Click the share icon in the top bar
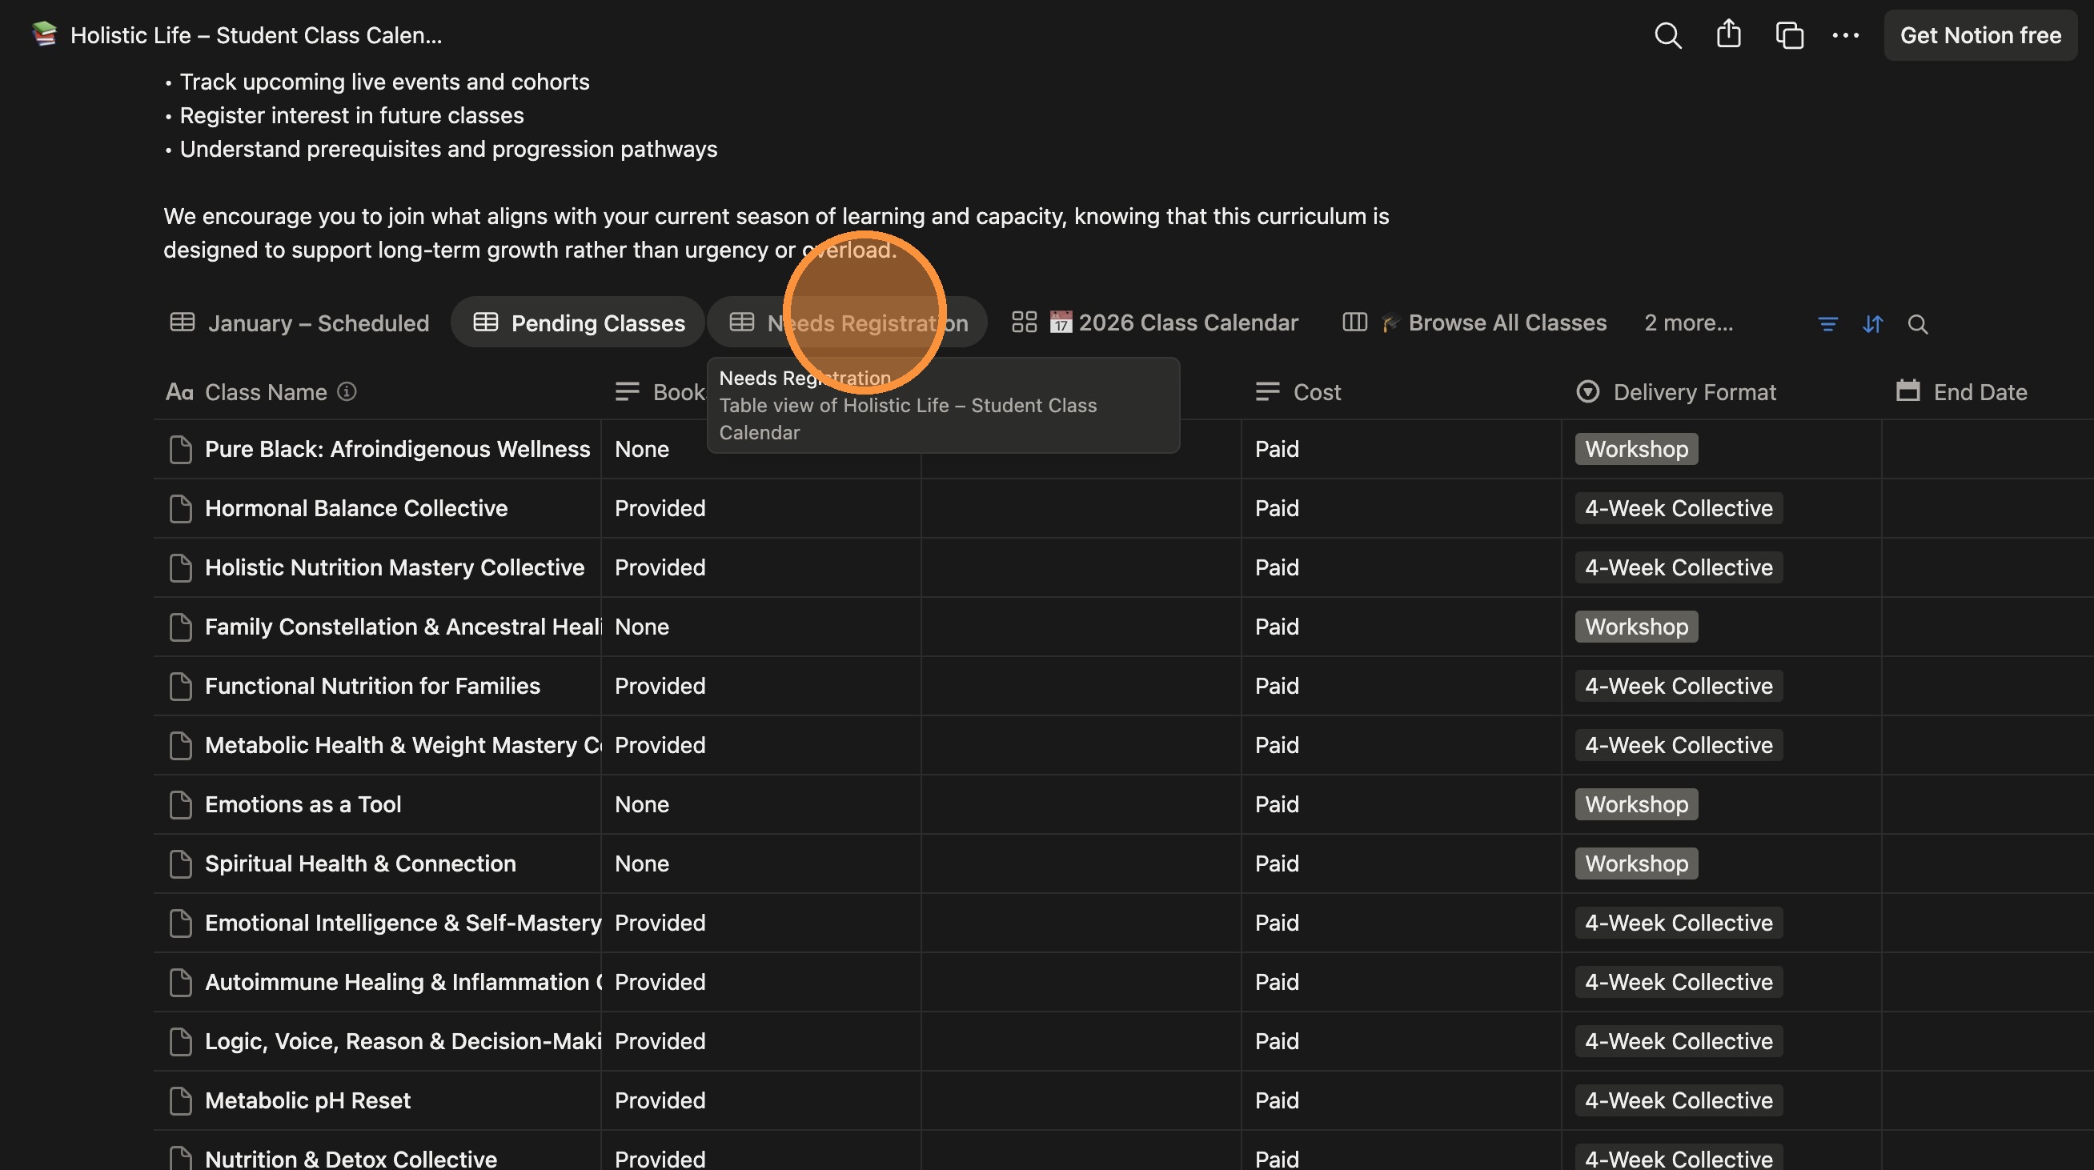This screenshot has width=2094, height=1170. (x=1728, y=34)
